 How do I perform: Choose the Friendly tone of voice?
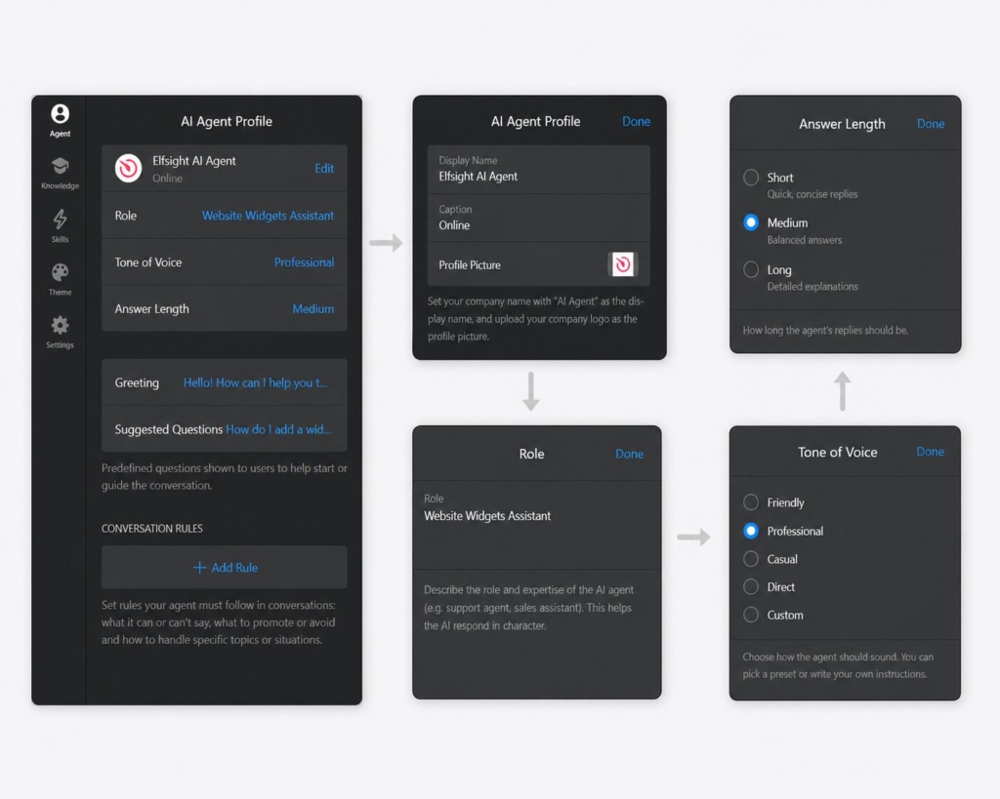pos(751,502)
